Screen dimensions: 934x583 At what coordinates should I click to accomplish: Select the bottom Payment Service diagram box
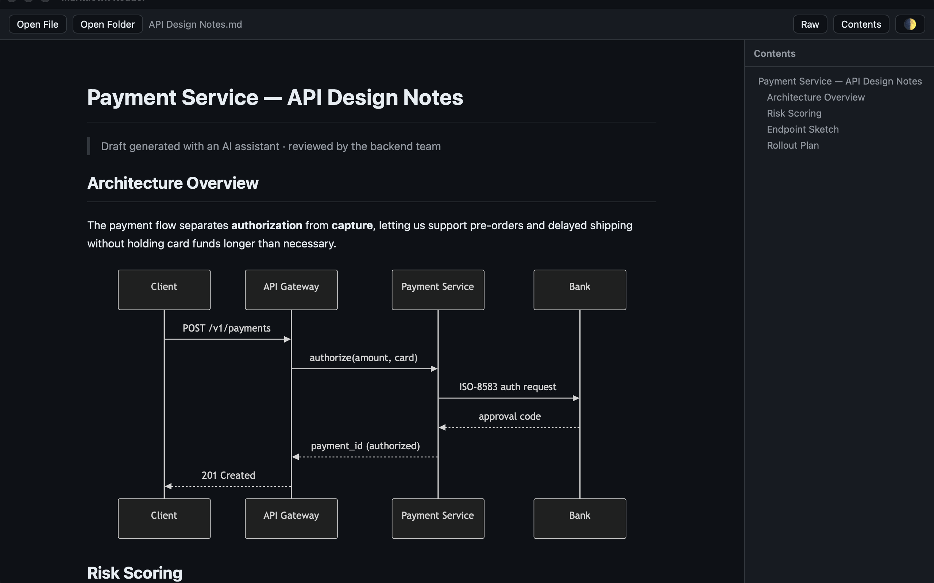click(438, 518)
